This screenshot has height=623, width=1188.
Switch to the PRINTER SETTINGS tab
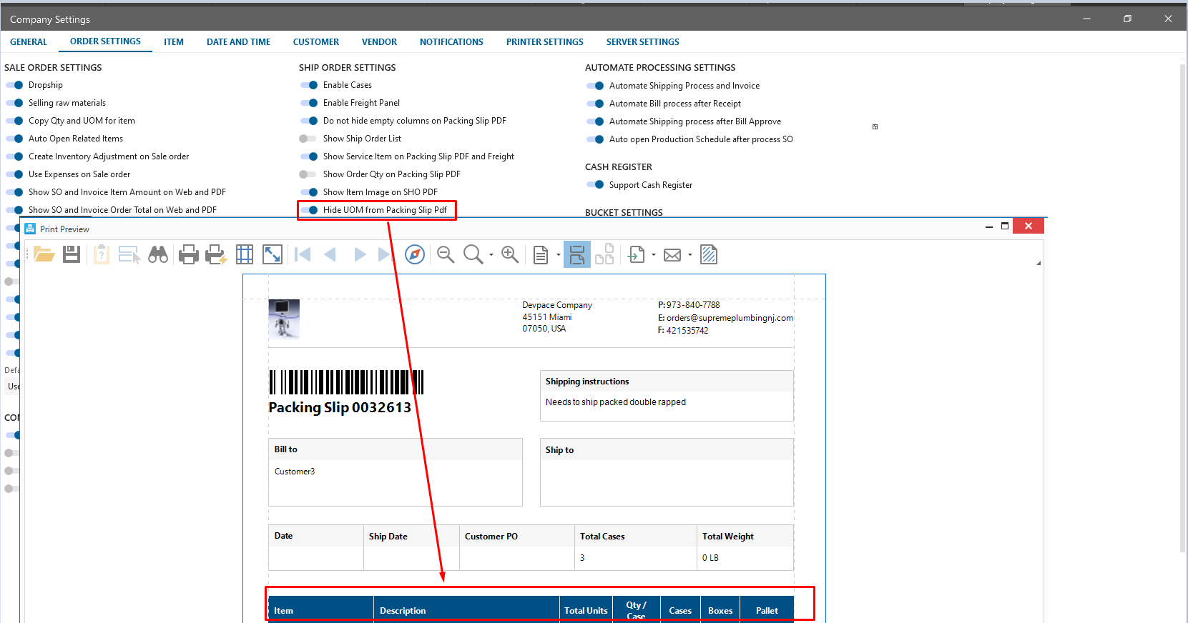[544, 42]
